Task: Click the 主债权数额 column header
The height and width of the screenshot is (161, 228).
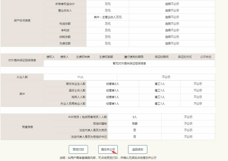Action: (x=106, y=57)
